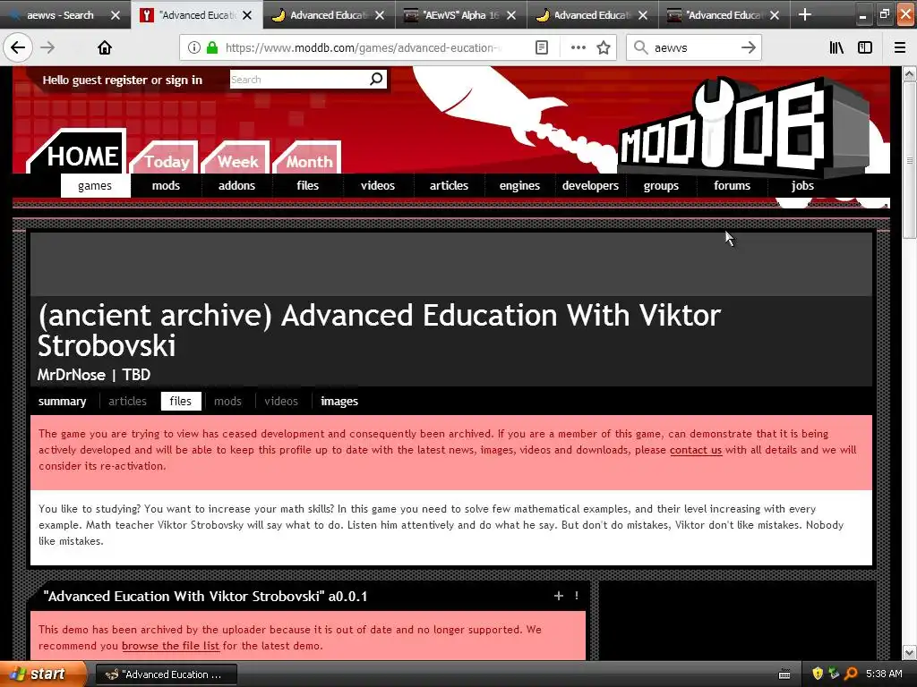Click the ModDB Search input field
The height and width of the screenshot is (687, 917).
click(299, 80)
